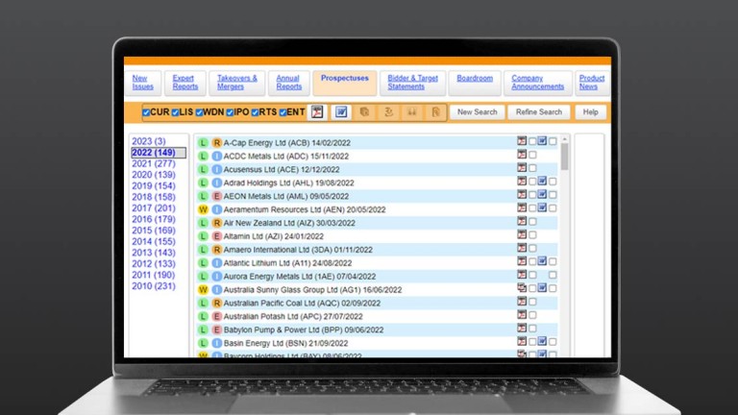
Task: Click the red E badge beside AEON Metals
Action: point(216,195)
